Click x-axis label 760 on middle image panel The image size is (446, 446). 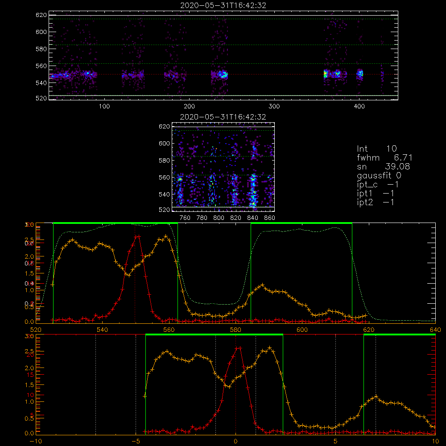[185, 218]
